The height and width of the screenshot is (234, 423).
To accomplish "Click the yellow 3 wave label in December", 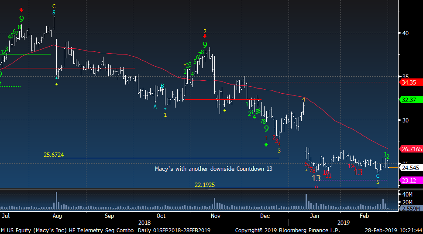I will click(279, 151).
